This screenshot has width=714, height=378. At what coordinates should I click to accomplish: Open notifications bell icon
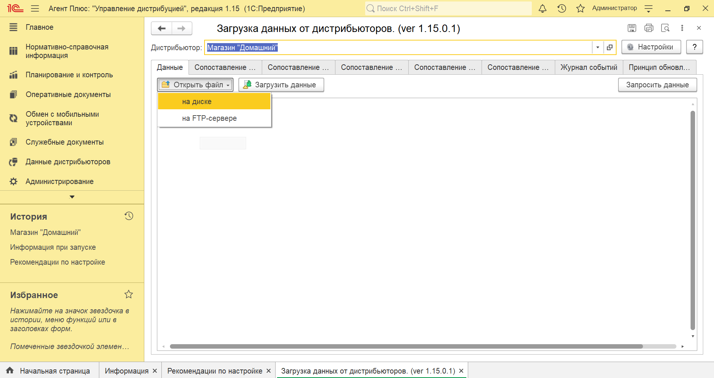click(543, 8)
